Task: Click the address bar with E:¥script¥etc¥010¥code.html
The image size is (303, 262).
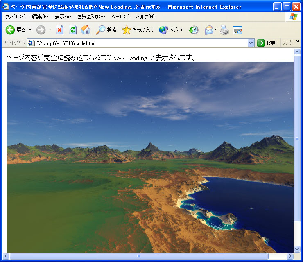Action: (x=141, y=43)
